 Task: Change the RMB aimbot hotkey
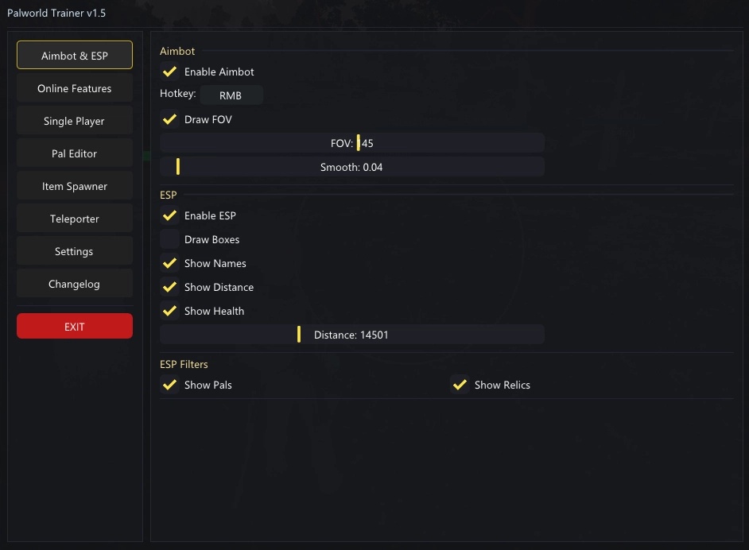[x=231, y=95]
